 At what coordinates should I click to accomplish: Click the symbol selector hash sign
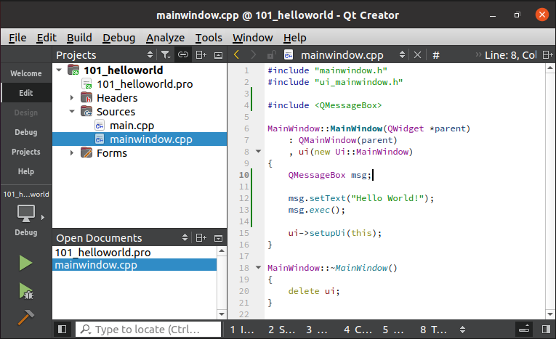(x=436, y=55)
